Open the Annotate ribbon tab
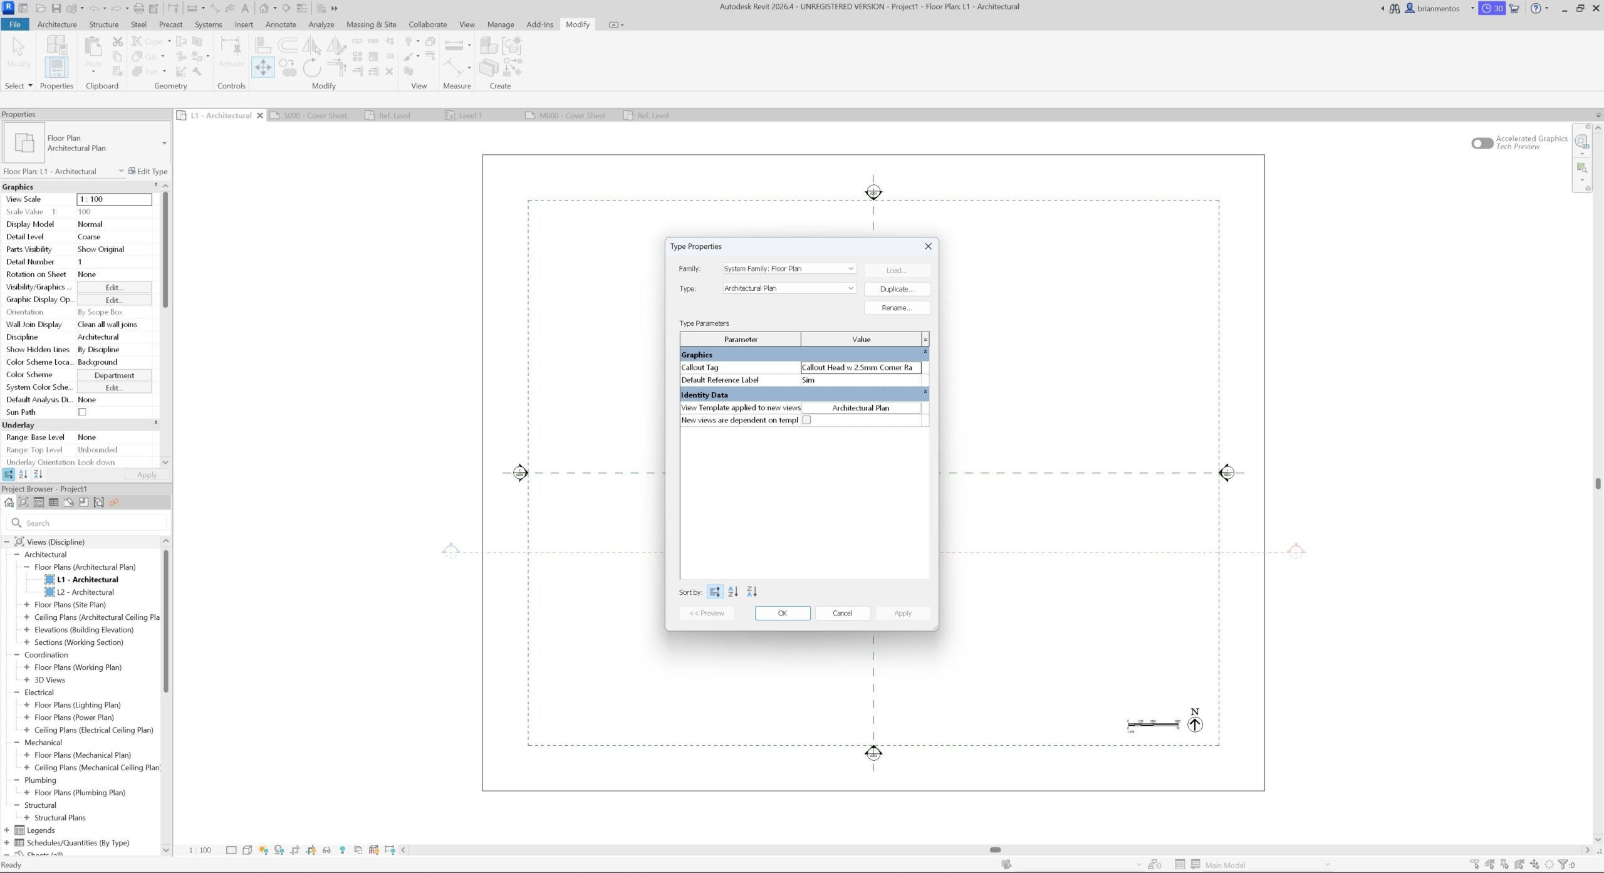Screen dimensions: 1604x873 [281, 24]
